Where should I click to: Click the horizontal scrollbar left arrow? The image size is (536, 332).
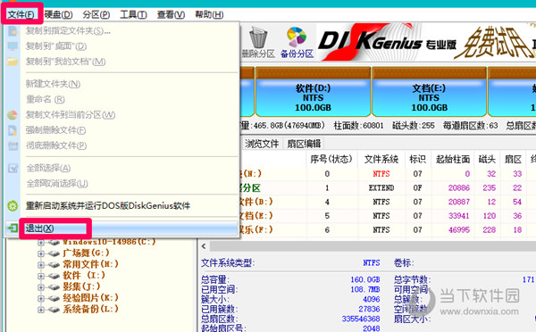point(204,246)
